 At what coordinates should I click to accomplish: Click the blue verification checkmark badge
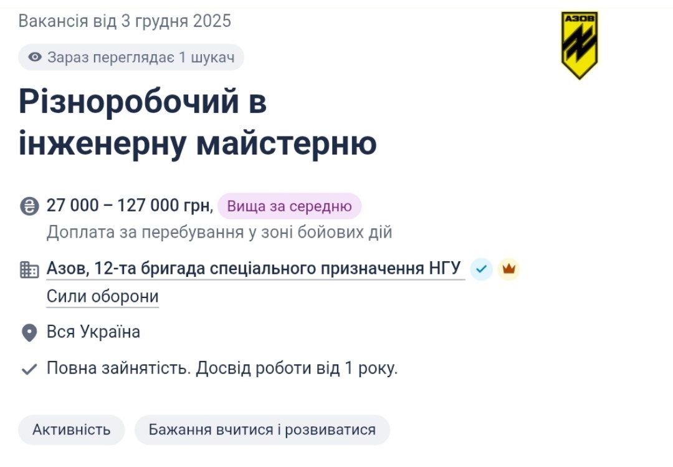pyautogui.click(x=480, y=268)
